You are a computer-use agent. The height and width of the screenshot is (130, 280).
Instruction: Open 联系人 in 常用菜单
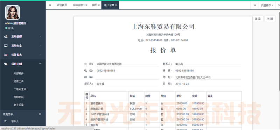(15, 121)
